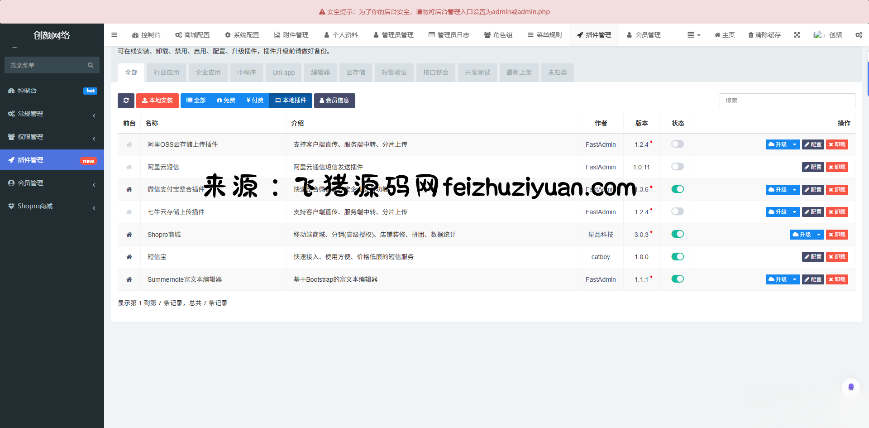Expand the 常规管理 sidebar menu
Viewport: 869px width, 428px height.
click(52, 114)
